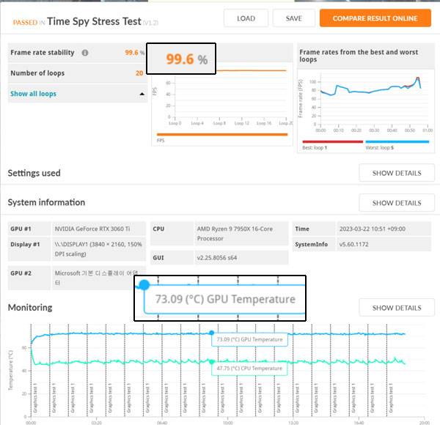
Task: Expand System information with SHOW DETAILS
Action: point(396,202)
